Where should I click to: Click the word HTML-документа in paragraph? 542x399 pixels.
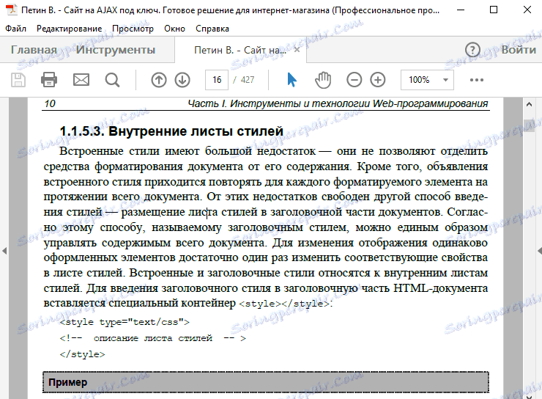point(440,288)
